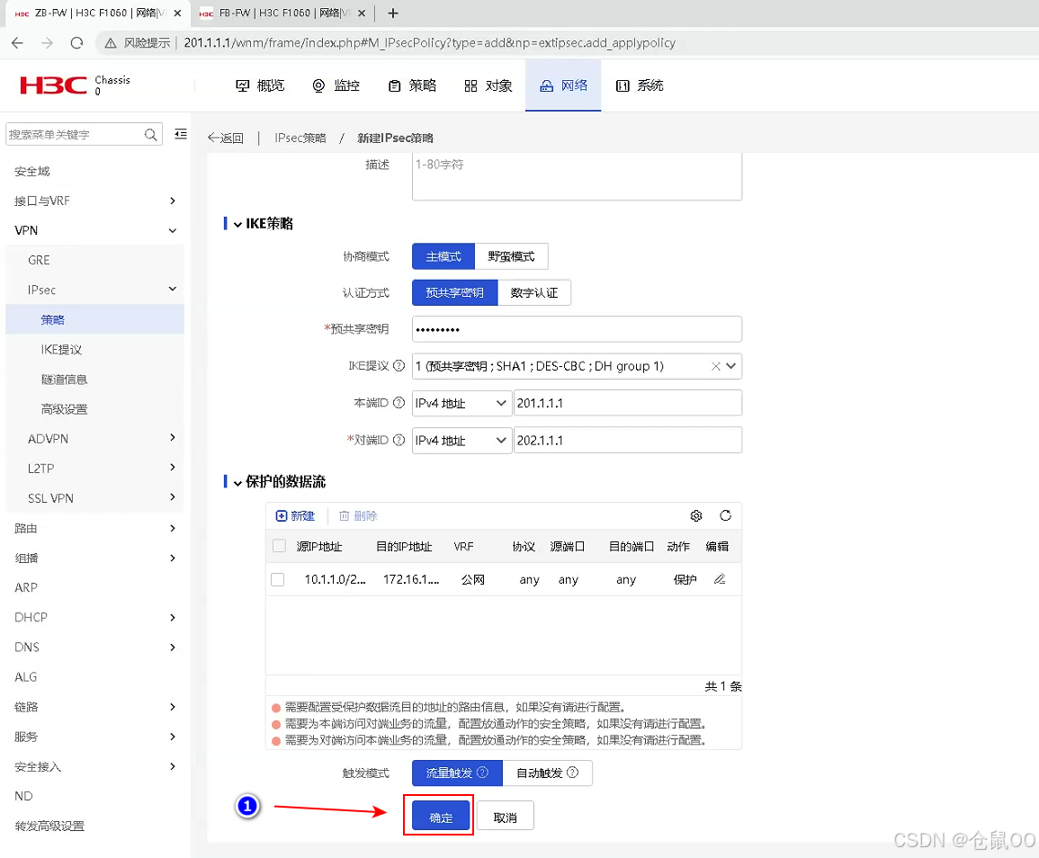Click the search magnifier in the sidebar
This screenshot has width=1039, height=858.
pos(150,133)
